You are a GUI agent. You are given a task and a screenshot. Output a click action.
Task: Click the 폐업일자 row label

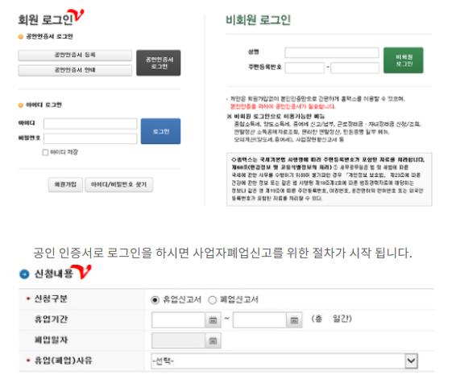coord(52,340)
